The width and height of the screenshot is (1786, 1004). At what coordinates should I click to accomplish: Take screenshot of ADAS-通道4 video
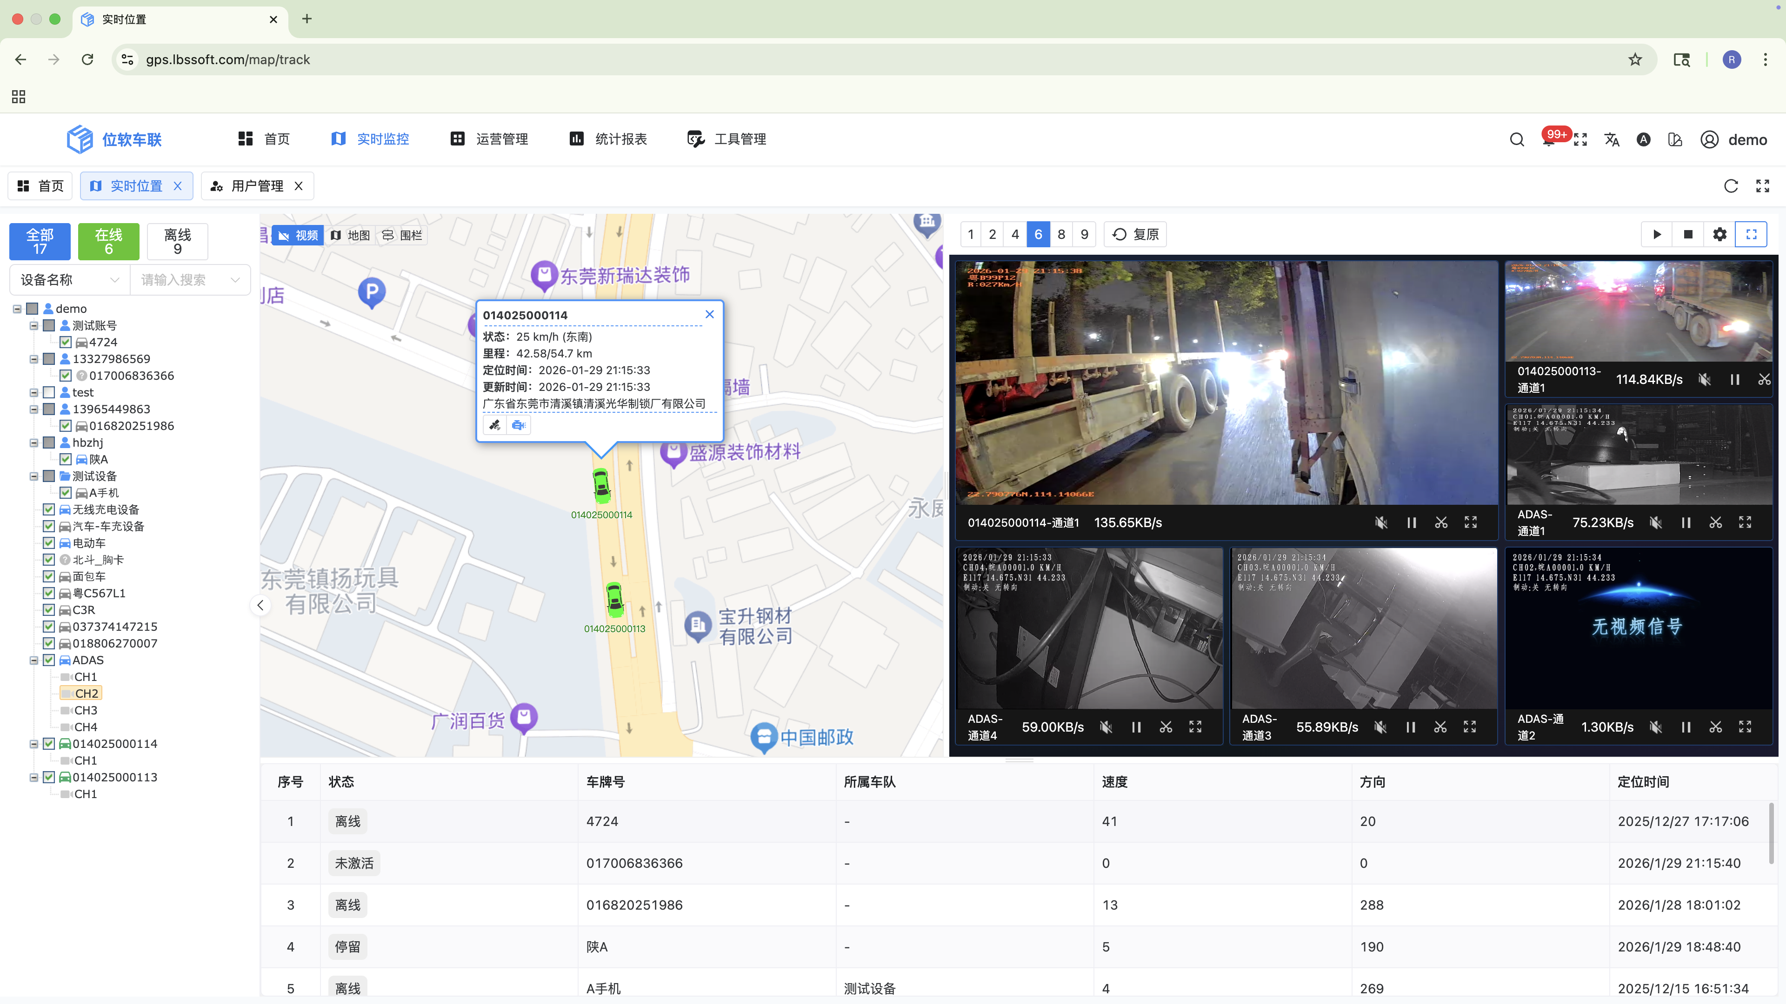(1166, 727)
